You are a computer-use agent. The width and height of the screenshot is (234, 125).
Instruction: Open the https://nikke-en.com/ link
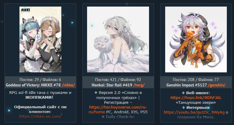(x=40, y=117)
